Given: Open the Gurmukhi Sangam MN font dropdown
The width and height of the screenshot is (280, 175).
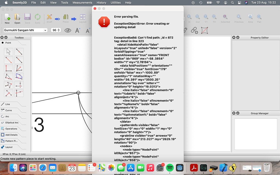Looking at the screenshot, I should point(25,30).
